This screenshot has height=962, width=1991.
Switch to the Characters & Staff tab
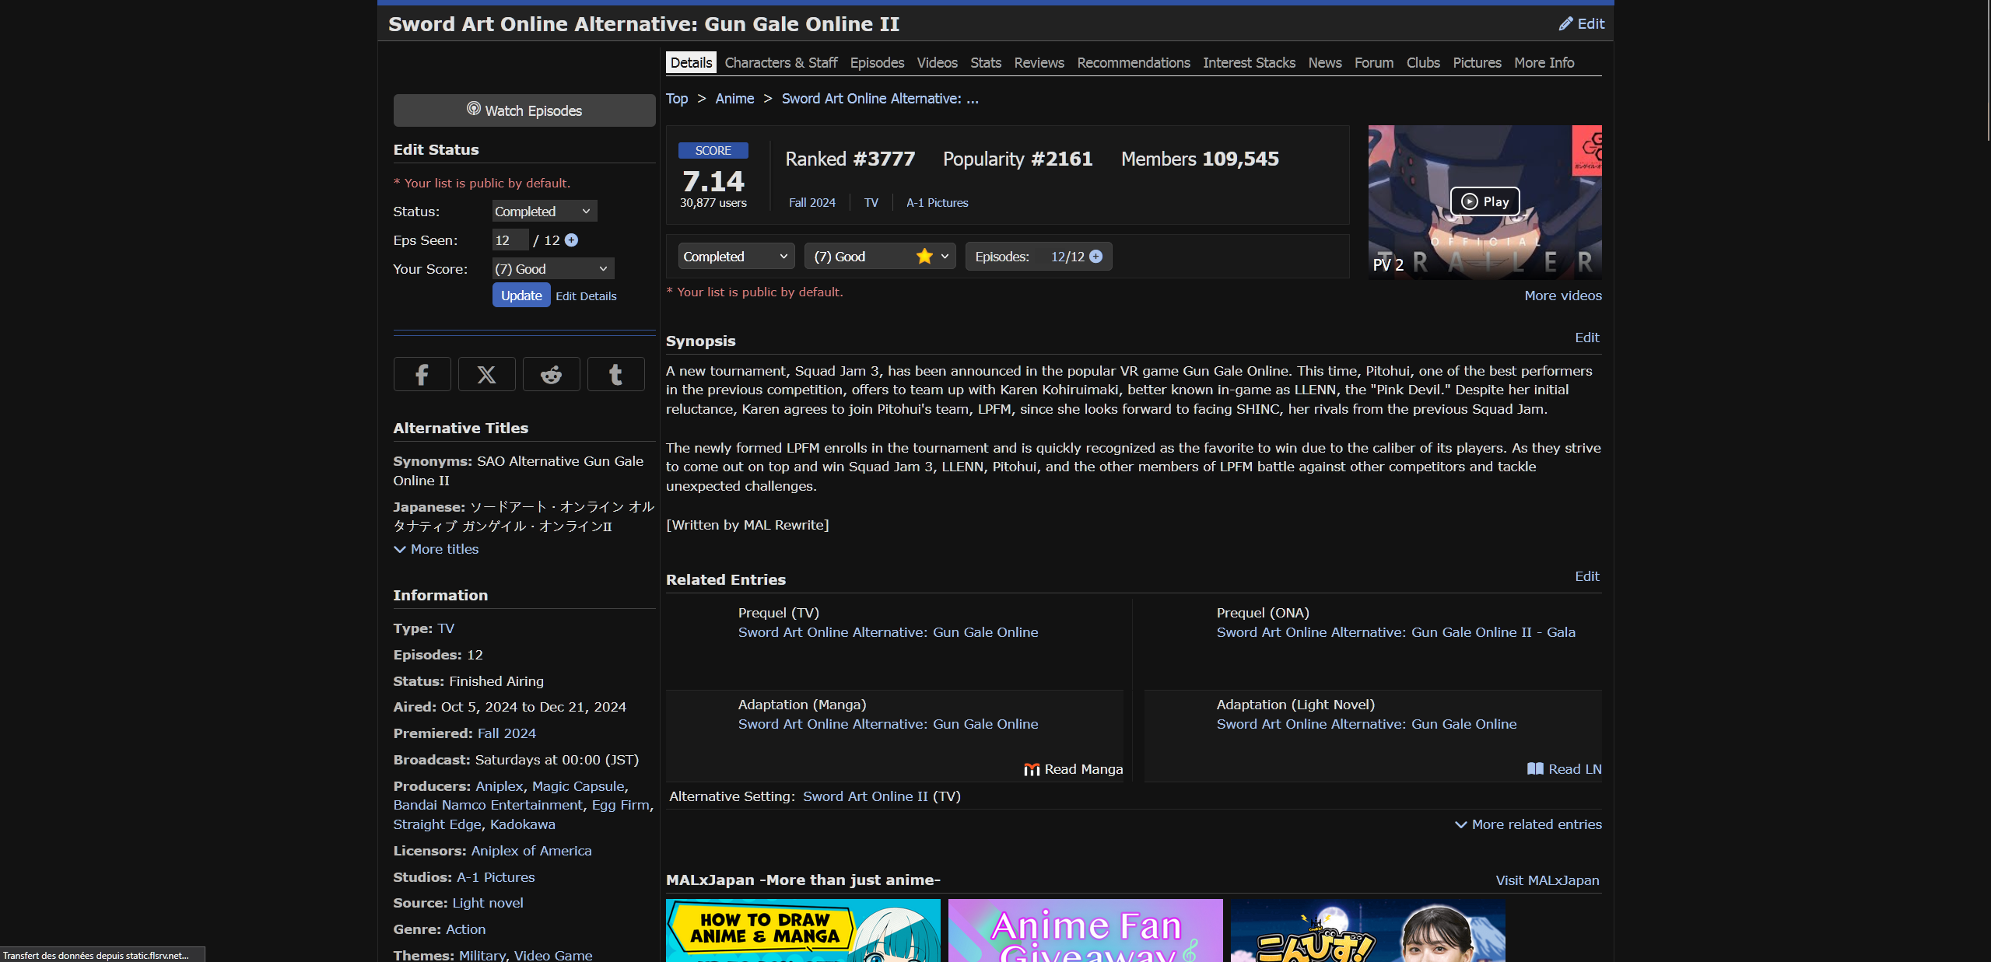click(780, 63)
